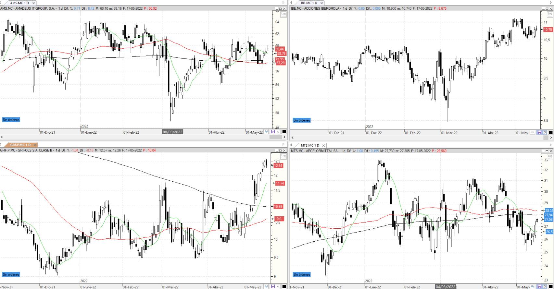Open black color swatch in Grifols chart
Image resolution: width=554 pixels, height=289 pixels.
(x=284, y=286)
